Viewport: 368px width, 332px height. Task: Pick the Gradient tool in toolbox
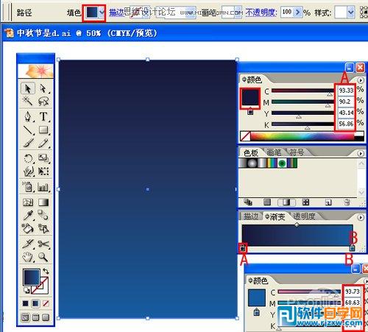[43, 202]
